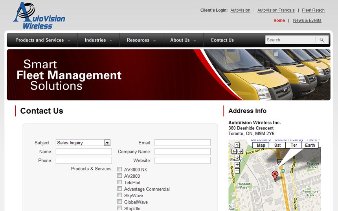Click 'AutoVision Wireless Inc.' company name
The image size is (338, 211).
255,123
